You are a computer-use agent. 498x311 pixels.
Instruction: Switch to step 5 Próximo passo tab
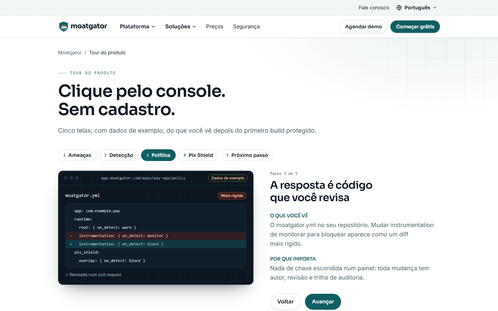pos(247,155)
